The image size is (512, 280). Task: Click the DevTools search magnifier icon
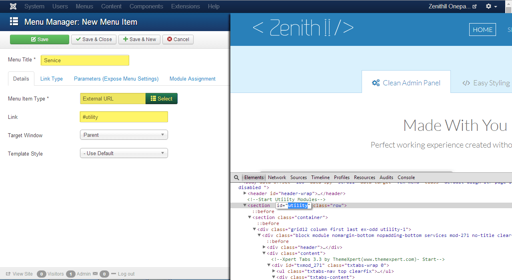(236, 177)
